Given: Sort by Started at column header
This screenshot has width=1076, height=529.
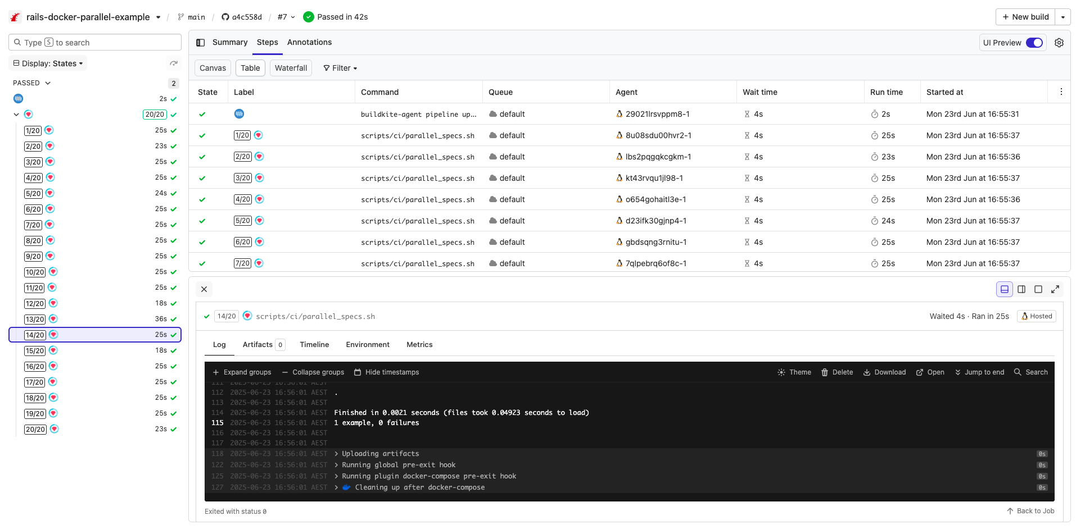Looking at the screenshot, I should pos(944,92).
